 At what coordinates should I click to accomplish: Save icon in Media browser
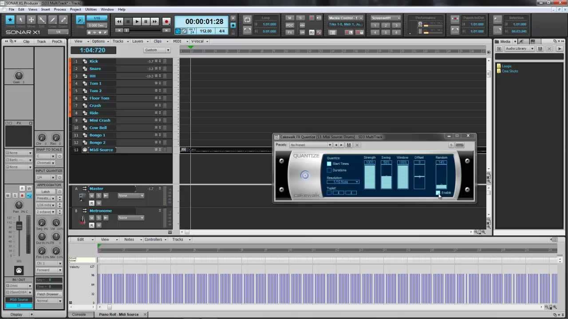pos(540,48)
